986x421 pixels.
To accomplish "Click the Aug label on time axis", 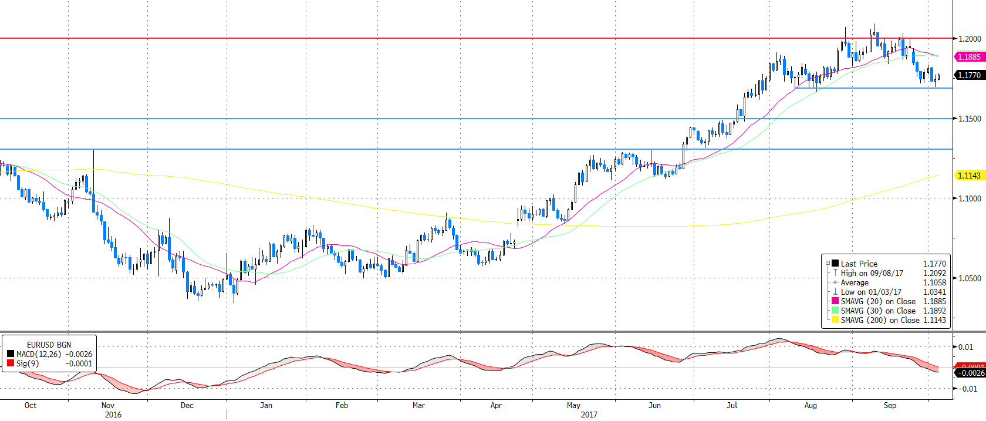I will click(811, 405).
